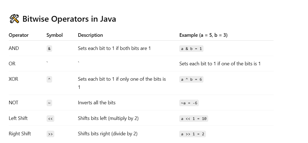Click the "a & b = 1" code example
The width and height of the screenshot is (308, 143).
pos(191,49)
